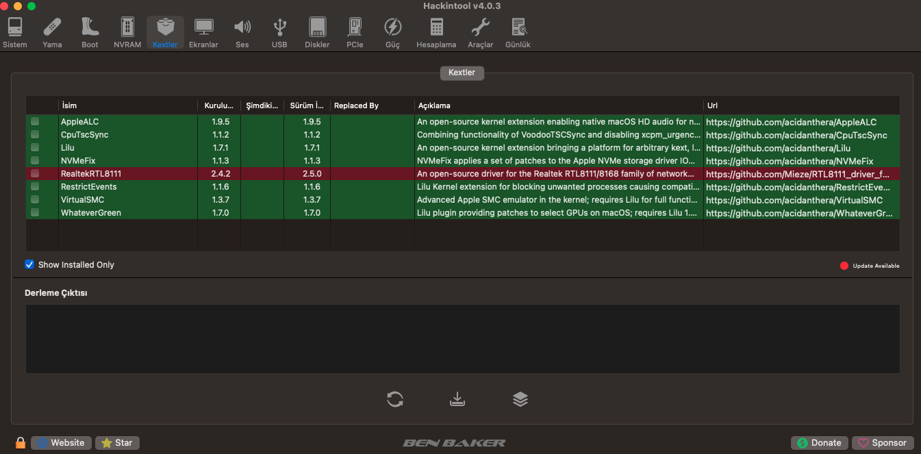Sort by the Açıklama column header
921x454 pixels.
558,105
